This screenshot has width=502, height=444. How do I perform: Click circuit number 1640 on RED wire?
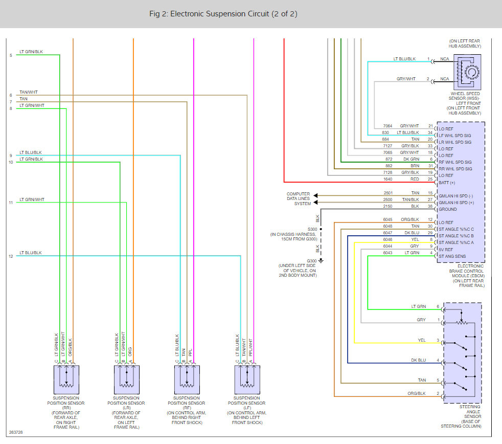click(x=387, y=179)
